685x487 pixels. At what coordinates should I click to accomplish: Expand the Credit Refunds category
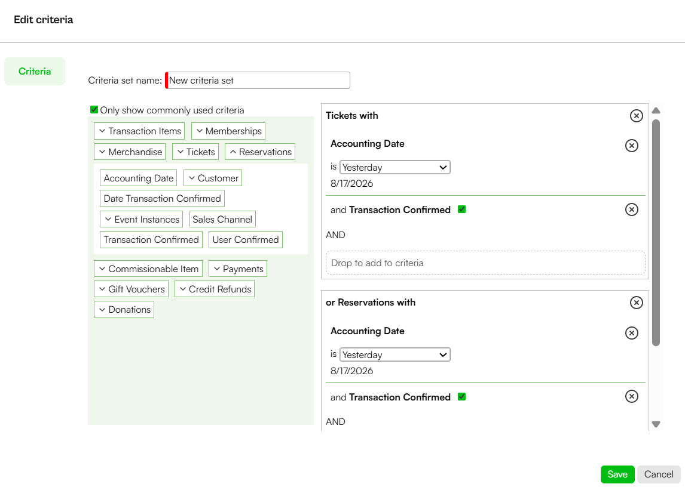[215, 289]
